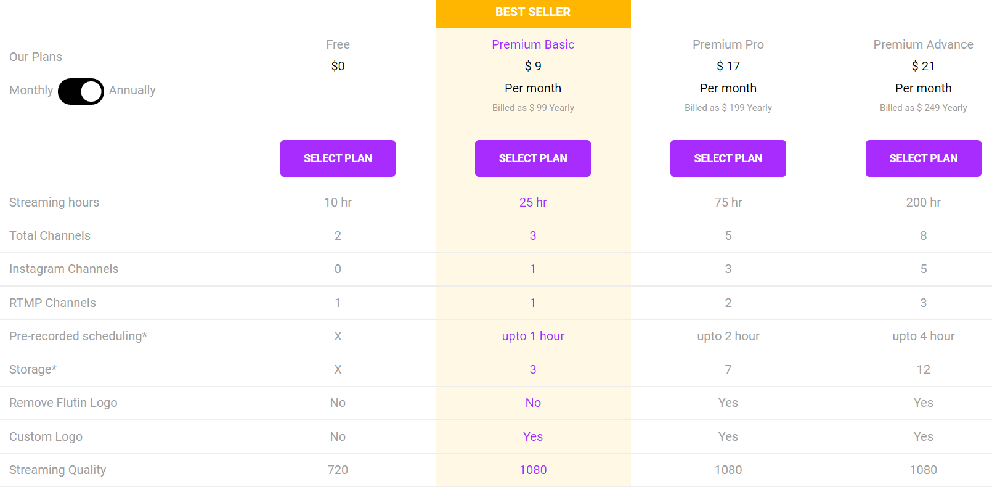The height and width of the screenshot is (487, 992).
Task: Click Our Plans heading
Action: [35, 57]
